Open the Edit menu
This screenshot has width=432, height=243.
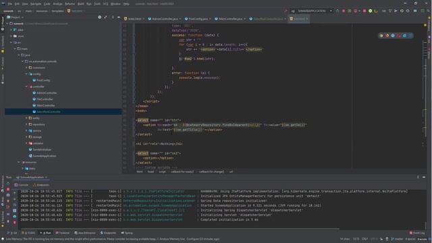tap(17, 4)
